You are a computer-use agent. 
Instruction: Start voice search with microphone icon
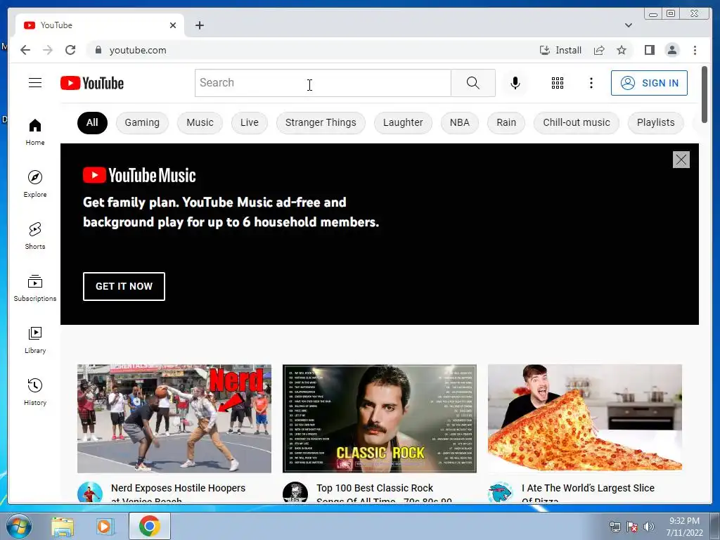click(x=515, y=83)
